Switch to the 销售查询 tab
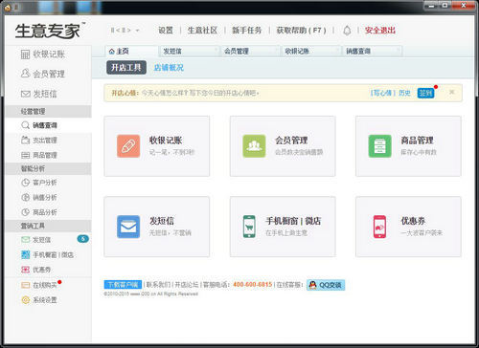The image size is (479, 348). tap(373, 51)
